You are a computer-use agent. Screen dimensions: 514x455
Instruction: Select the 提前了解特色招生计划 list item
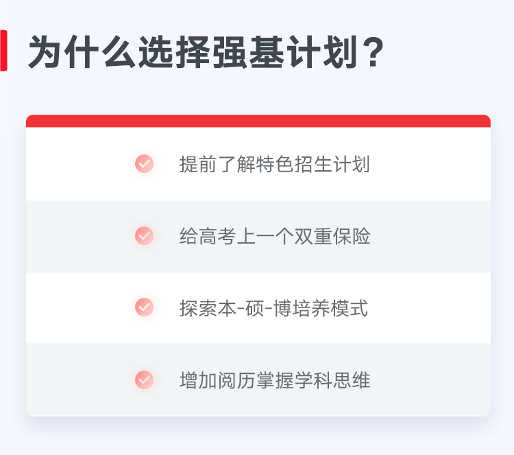(258, 164)
